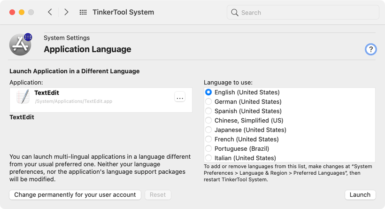Screen dimensions: 385x209
Task: Pick Italian (United States) language
Action: point(208,158)
